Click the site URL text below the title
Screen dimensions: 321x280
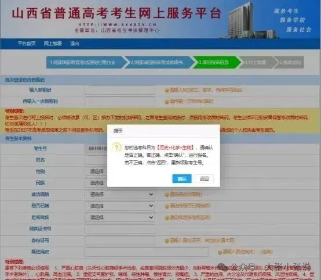118,24
